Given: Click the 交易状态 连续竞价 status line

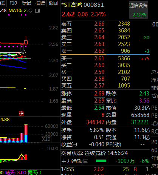Looking at the screenshot, I should point(94,153).
